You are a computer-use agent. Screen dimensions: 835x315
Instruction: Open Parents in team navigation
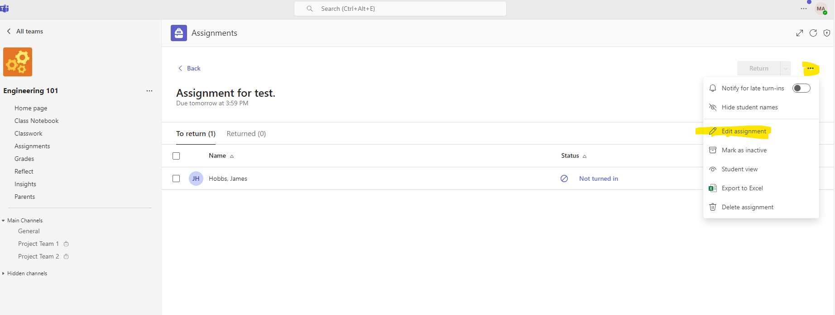click(25, 197)
